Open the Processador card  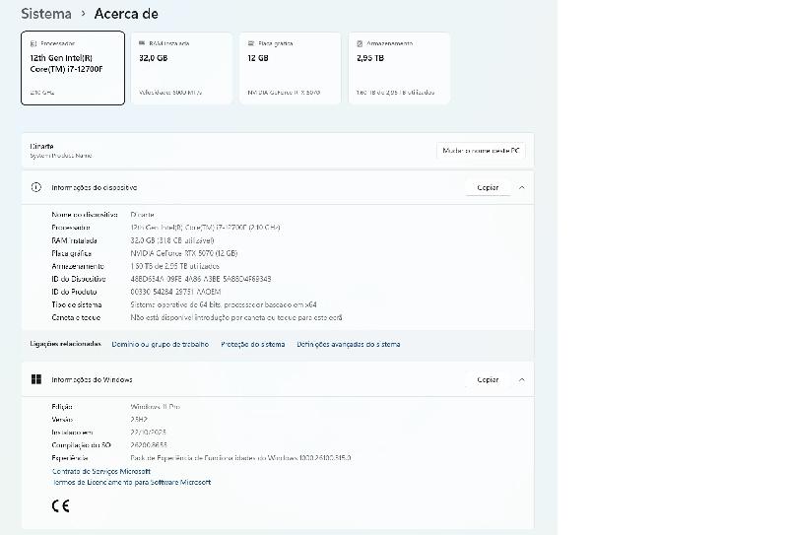[x=73, y=68]
